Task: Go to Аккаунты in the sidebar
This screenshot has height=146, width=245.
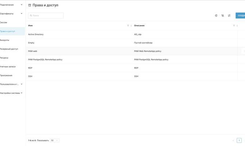Action: (x=5, y=40)
